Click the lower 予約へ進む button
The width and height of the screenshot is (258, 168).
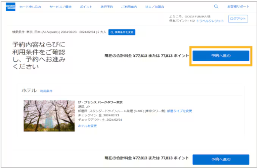tap(221, 159)
